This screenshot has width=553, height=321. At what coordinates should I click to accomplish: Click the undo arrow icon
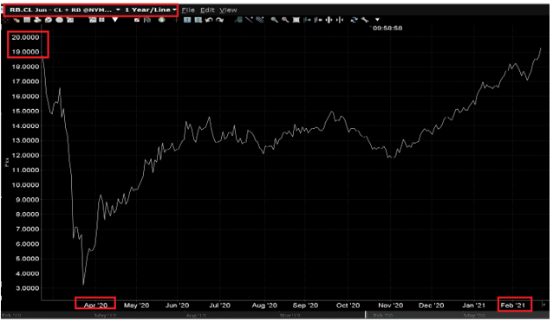(209, 20)
